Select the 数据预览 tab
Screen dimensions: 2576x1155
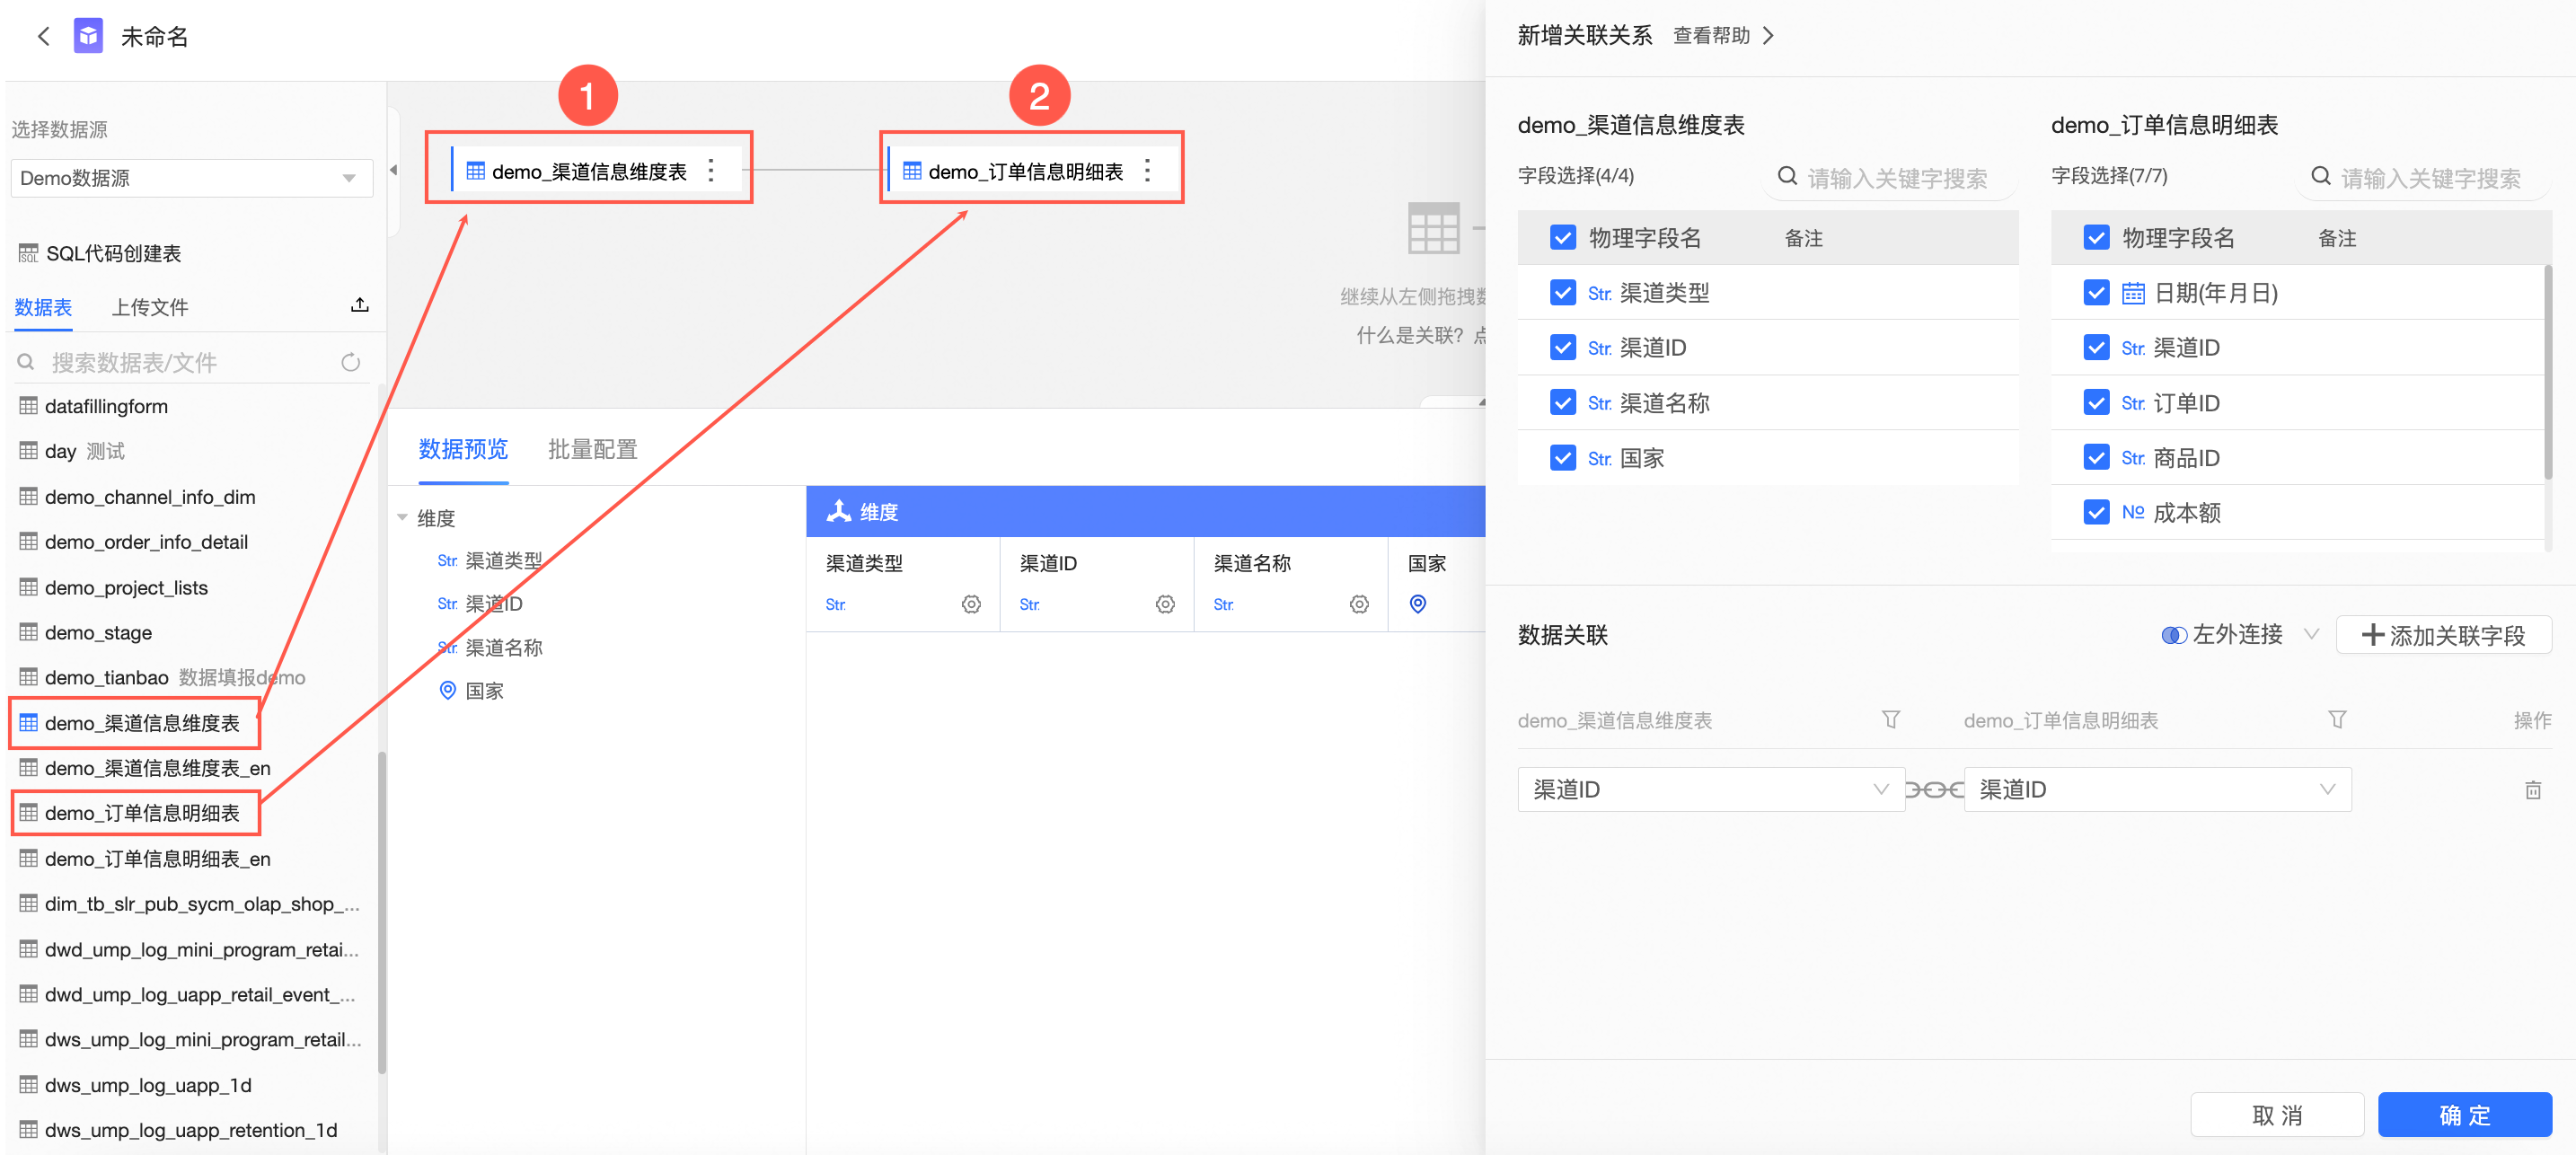coord(463,450)
